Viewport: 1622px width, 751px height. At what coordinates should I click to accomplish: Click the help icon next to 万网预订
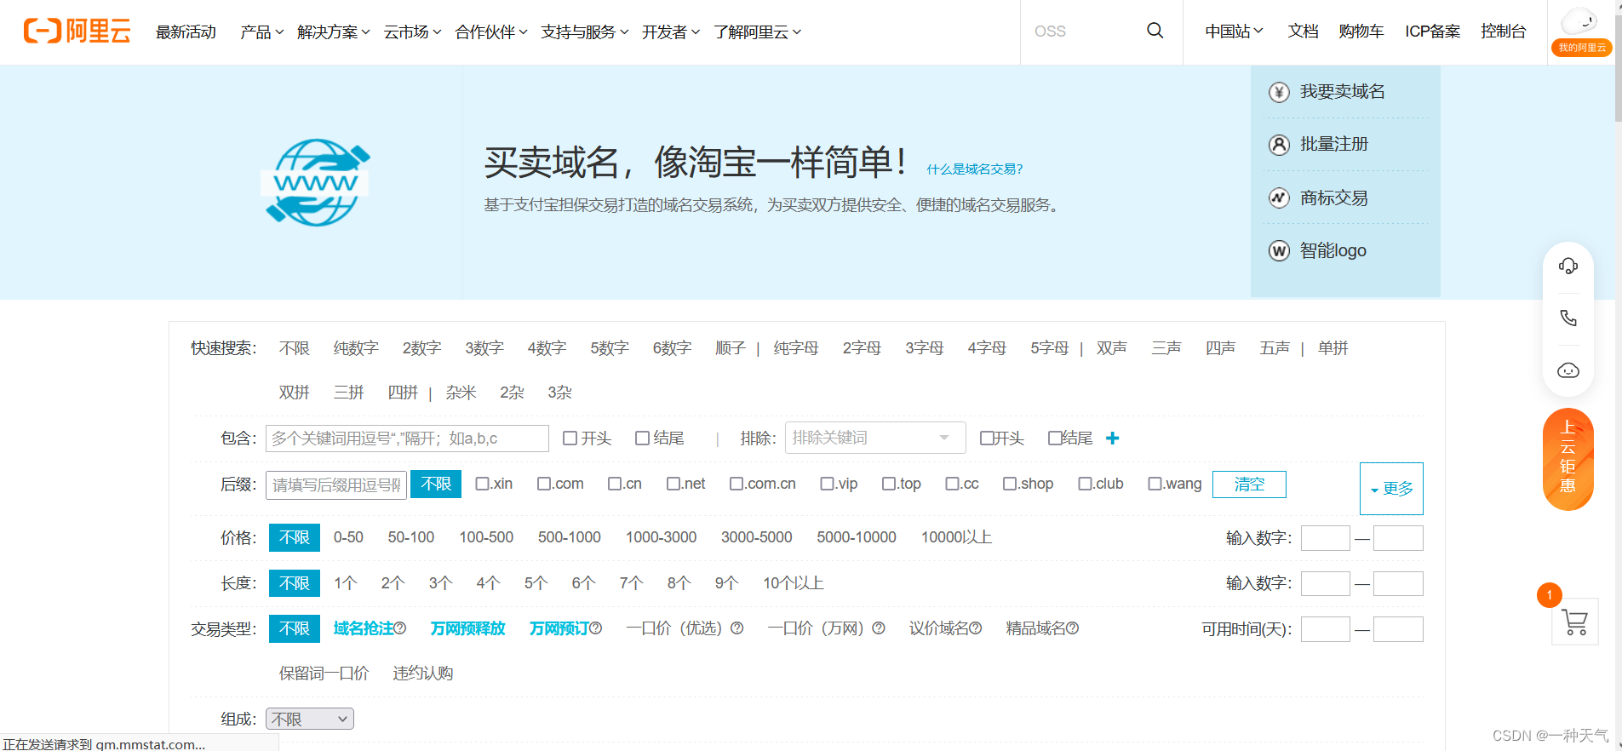pyautogui.click(x=596, y=628)
